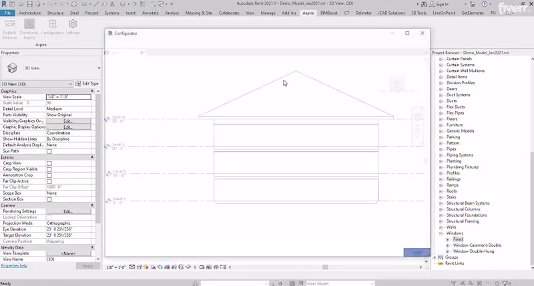
Task: Open the Properties help link
Action: tap(14, 266)
